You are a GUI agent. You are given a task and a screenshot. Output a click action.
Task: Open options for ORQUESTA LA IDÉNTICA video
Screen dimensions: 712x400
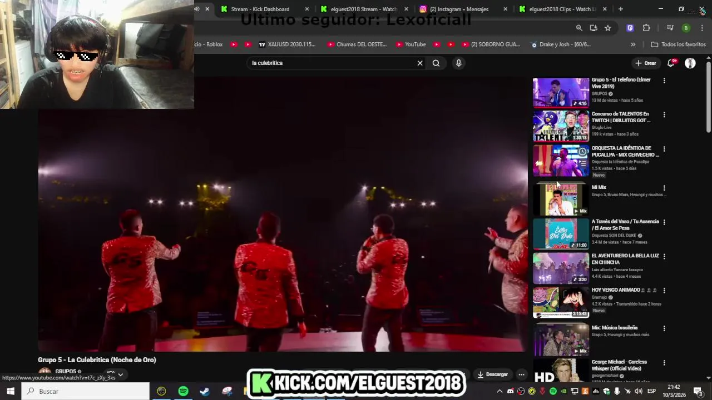[664, 149]
